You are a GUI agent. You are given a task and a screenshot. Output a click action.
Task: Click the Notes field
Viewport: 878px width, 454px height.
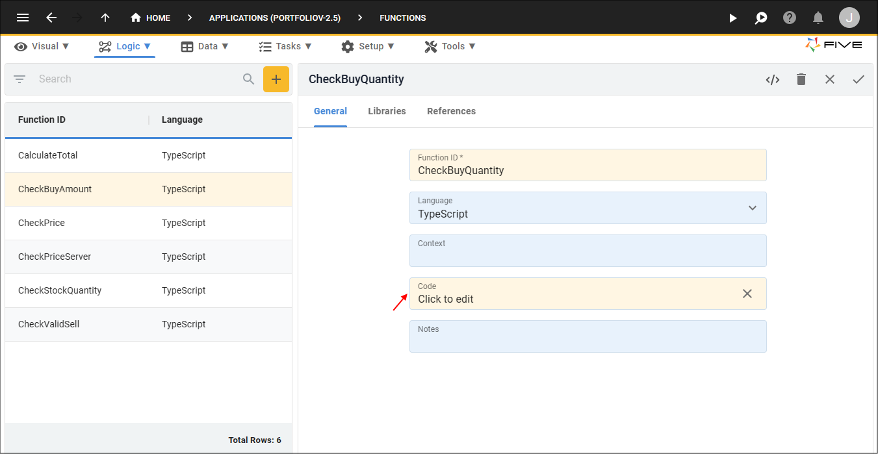click(587, 336)
